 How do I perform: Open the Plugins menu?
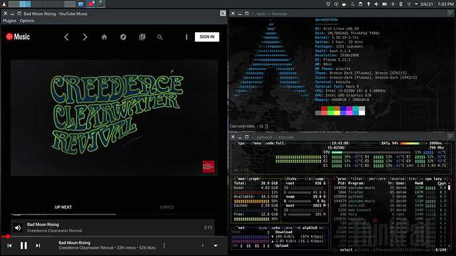coord(10,21)
